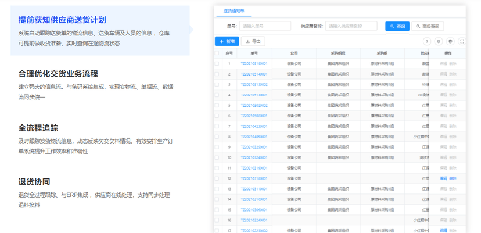Click the help question mark icon
The height and width of the screenshot is (233, 481).
click(427, 41)
